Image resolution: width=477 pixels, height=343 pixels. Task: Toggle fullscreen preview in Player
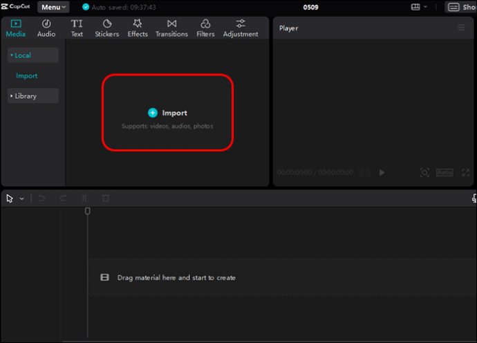465,173
